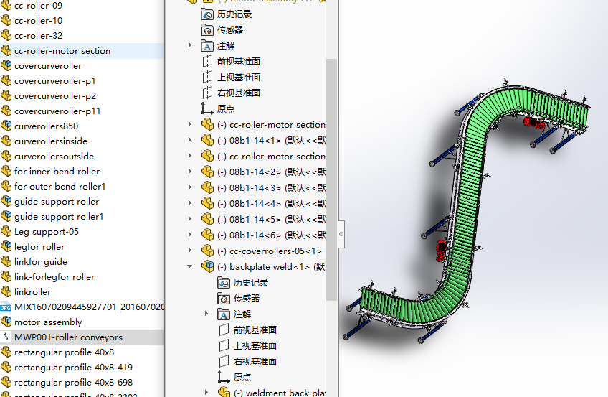This screenshot has height=397, width=608.
Task: Click the cc-coverrollers-05<1> part icon
Action: pos(207,251)
